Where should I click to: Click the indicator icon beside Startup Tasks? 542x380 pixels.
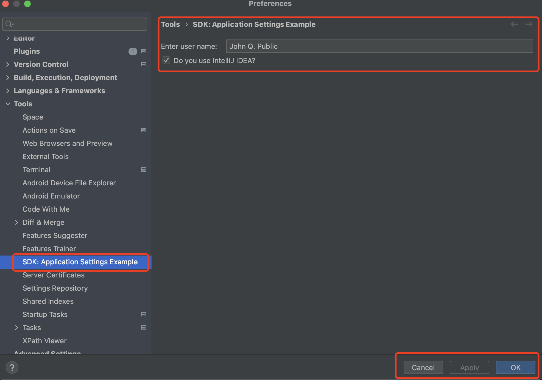pyautogui.click(x=143, y=314)
